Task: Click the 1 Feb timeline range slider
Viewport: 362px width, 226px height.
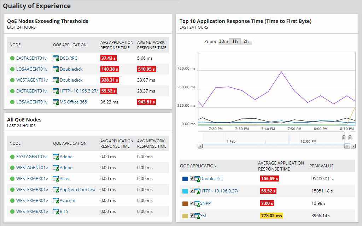Action: (x=232, y=141)
